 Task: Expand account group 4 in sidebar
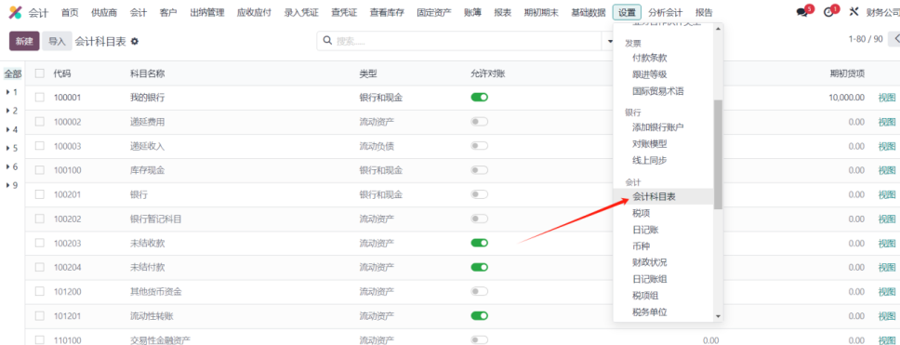click(8, 129)
